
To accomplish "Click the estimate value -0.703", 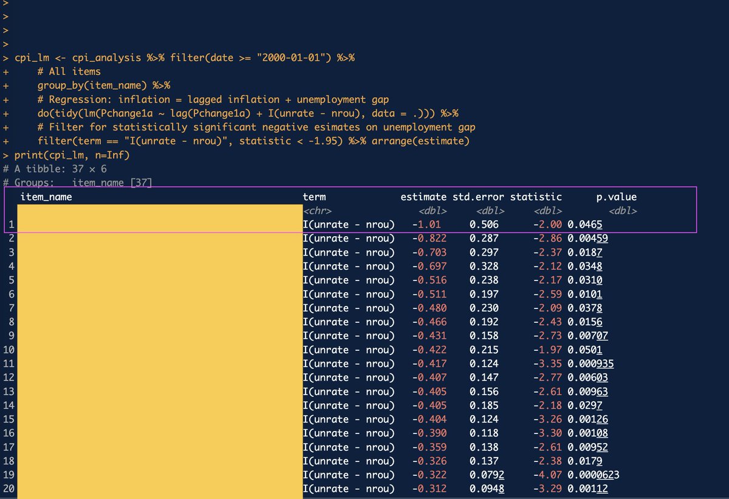I will coord(430,253).
